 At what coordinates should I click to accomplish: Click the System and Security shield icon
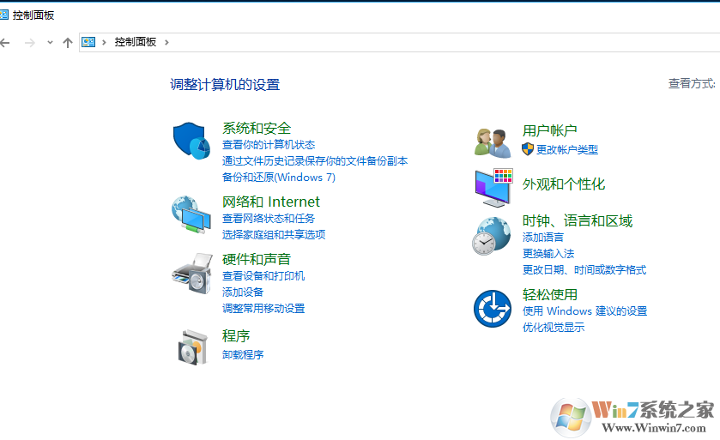tap(191, 141)
